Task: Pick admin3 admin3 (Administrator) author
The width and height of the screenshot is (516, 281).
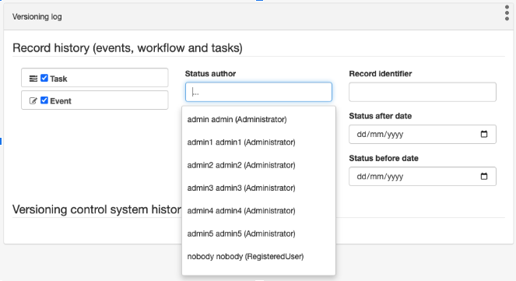Action: [258, 188]
